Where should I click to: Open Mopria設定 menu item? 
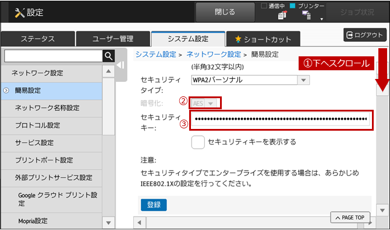[x=51, y=221]
